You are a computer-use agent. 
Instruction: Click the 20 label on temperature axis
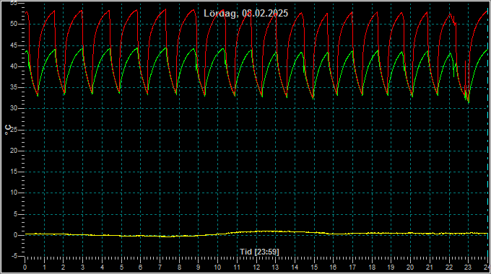click(x=14, y=151)
